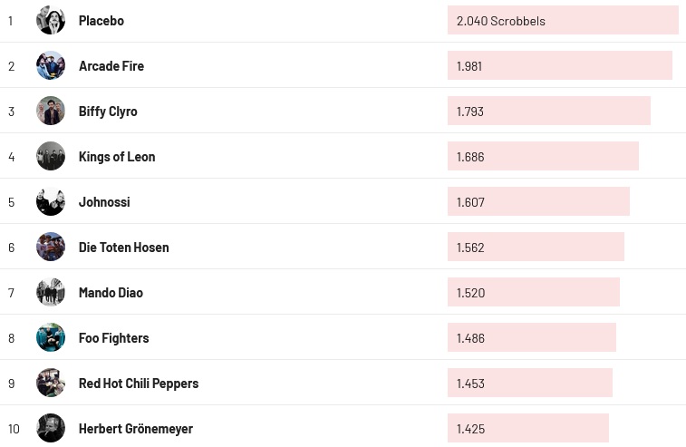The image size is (686, 447).
Task: Click the 1.981 scrobble count bar
Action: (559, 66)
